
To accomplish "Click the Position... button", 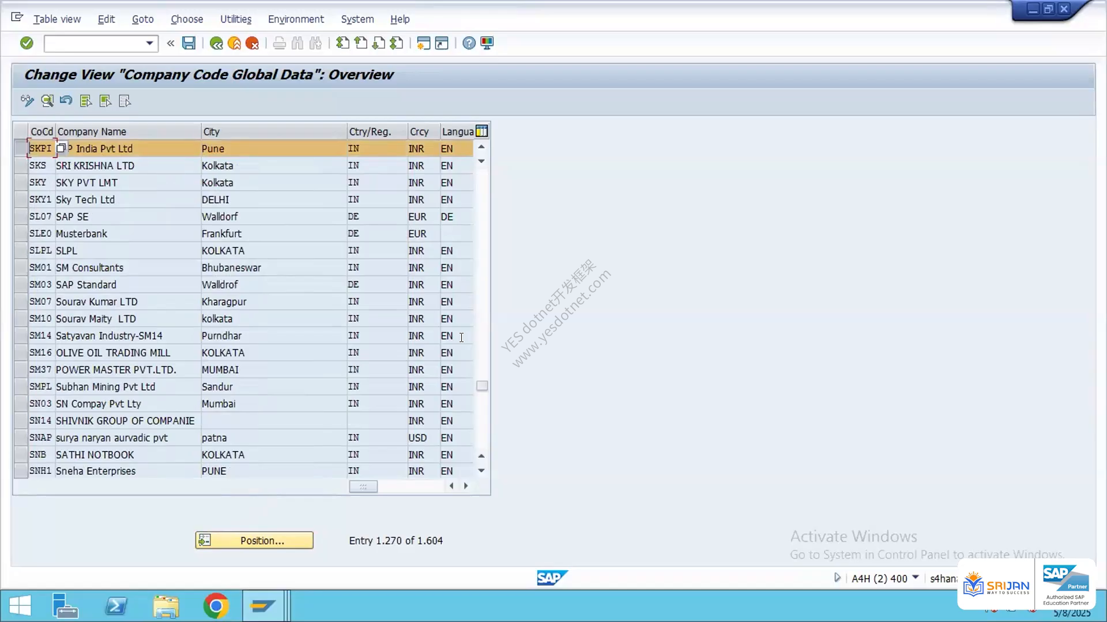I will (254, 540).
